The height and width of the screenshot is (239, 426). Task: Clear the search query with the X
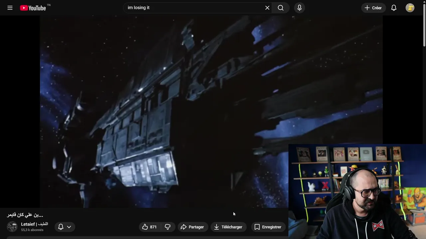[x=267, y=8]
